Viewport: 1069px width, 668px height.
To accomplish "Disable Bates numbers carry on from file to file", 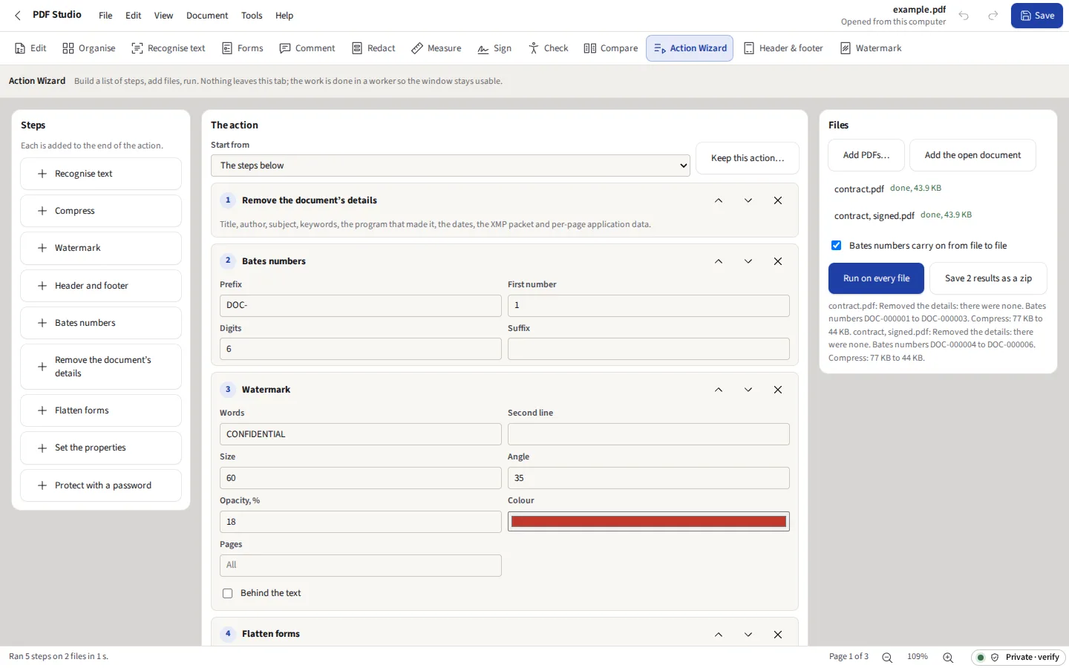I will tap(837, 246).
